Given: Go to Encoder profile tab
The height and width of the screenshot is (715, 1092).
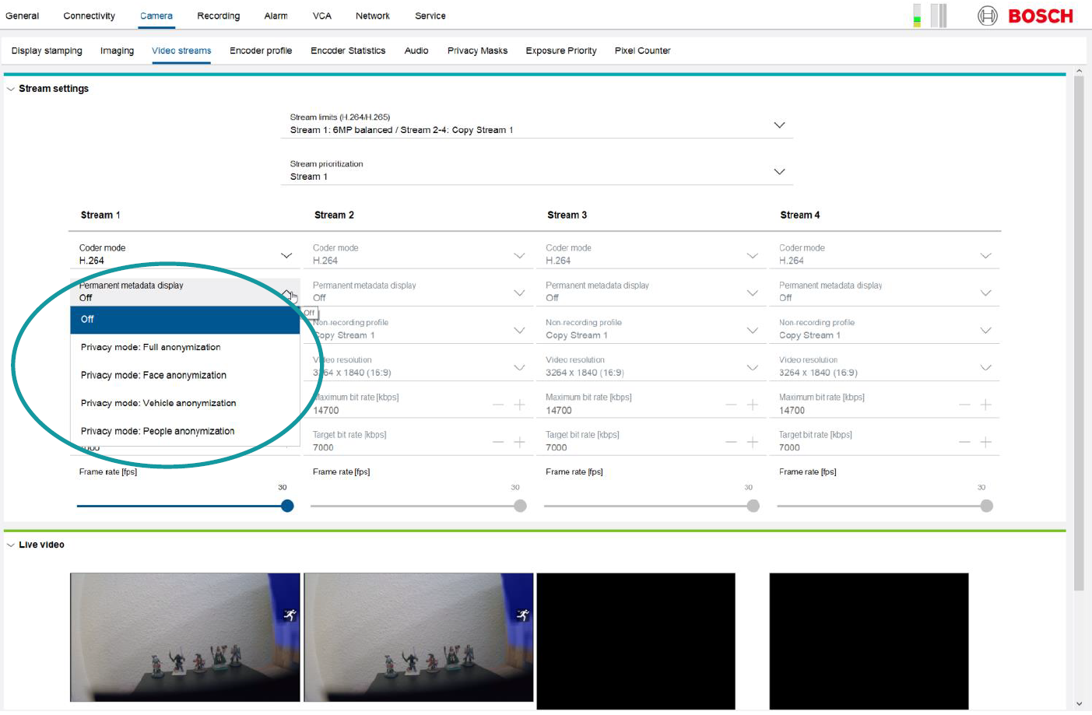Looking at the screenshot, I should [x=261, y=51].
